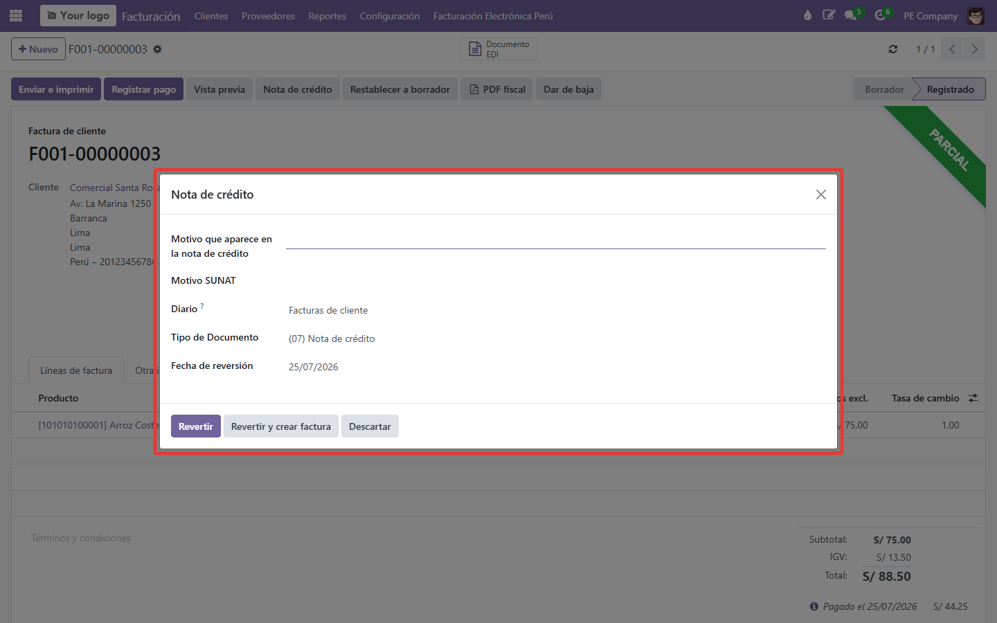
Task: Open the Comercial Santa customer link
Action: click(114, 188)
